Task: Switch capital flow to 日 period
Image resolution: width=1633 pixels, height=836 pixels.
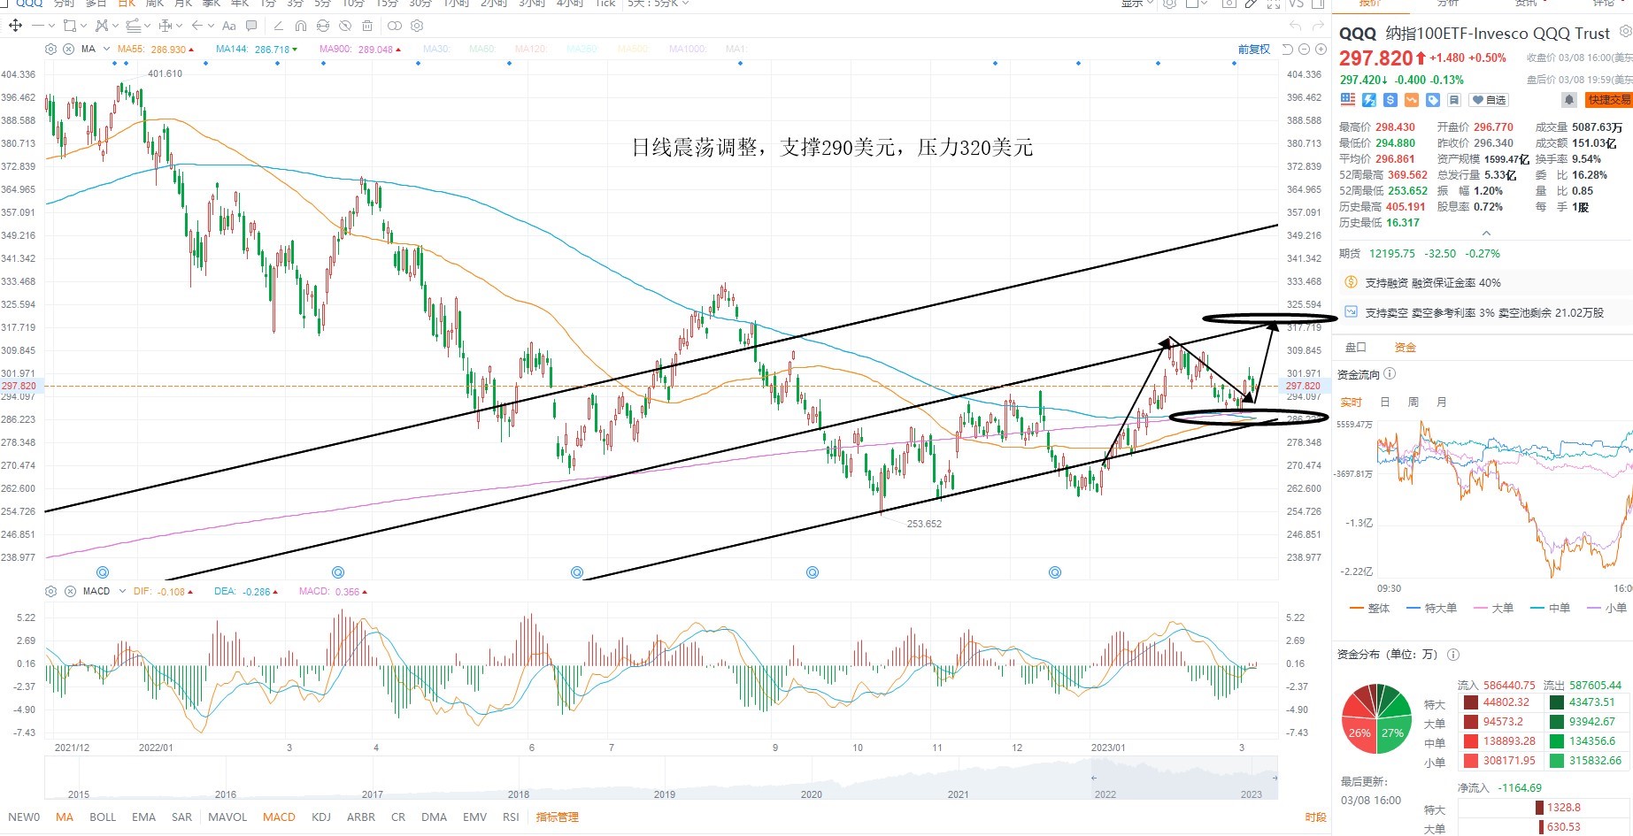Action: tap(1385, 403)
